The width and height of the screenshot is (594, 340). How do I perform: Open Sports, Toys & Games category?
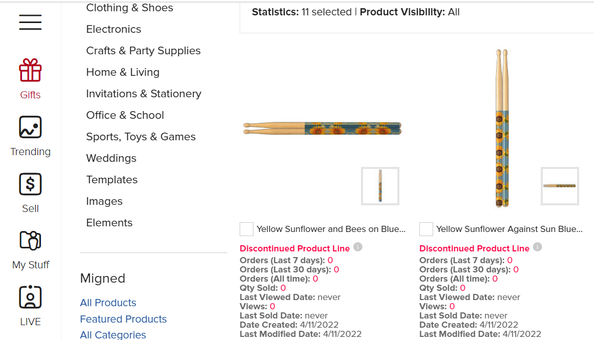point(141,137)
